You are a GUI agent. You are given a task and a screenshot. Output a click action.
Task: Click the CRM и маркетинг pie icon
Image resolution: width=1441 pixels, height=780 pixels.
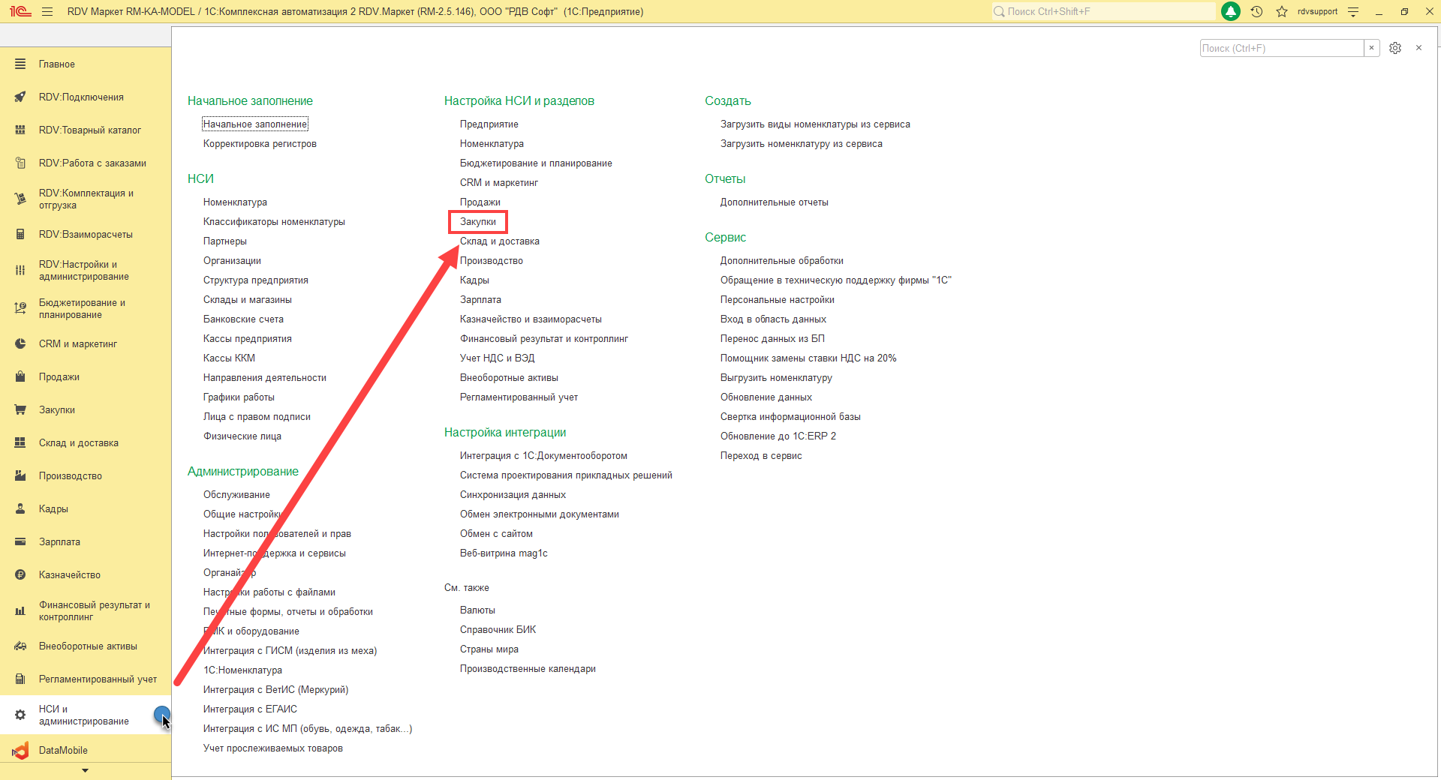click(x=20, y=344)
